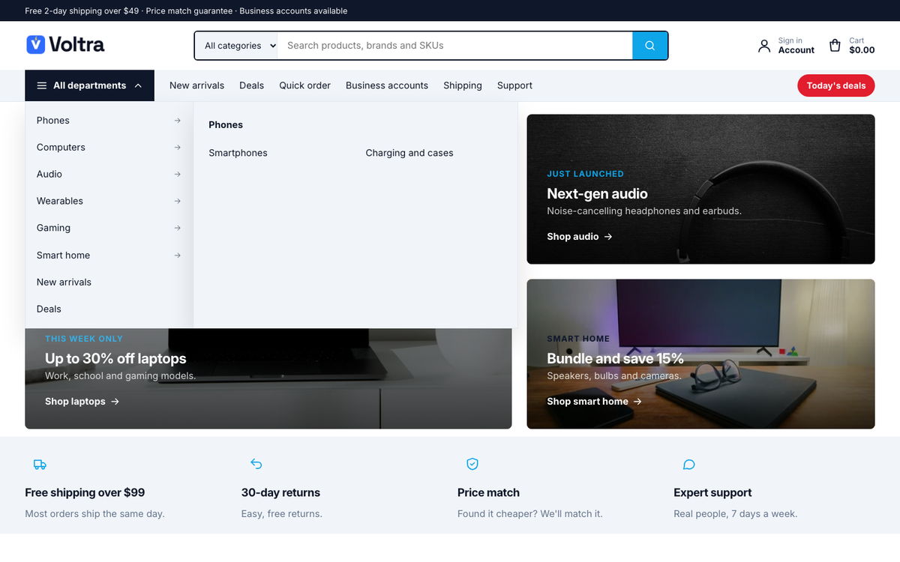The width and height of the screenshot is (900, 562).
Task: Click the Shop laptops link
Action: point(82,402)
